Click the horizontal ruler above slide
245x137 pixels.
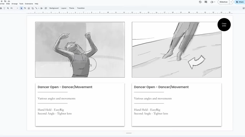(130, 13)
